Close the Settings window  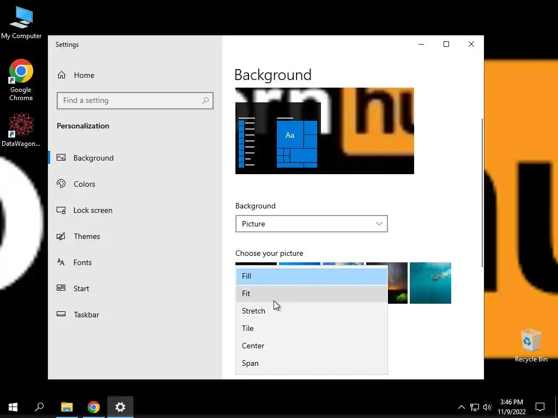[x=471, y=44]
